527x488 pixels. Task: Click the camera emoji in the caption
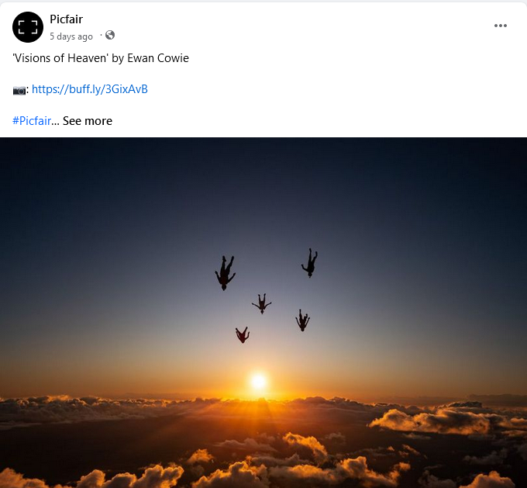click(x=19, y=90)
